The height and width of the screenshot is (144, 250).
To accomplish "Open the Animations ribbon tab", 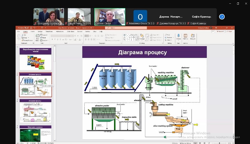I will 60,31.
